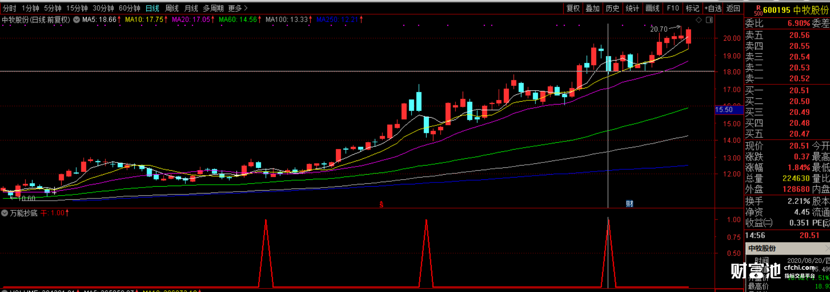Click the 返回 back button
The height and width of the screenshot is (292, 830).
tap(733, 8)
